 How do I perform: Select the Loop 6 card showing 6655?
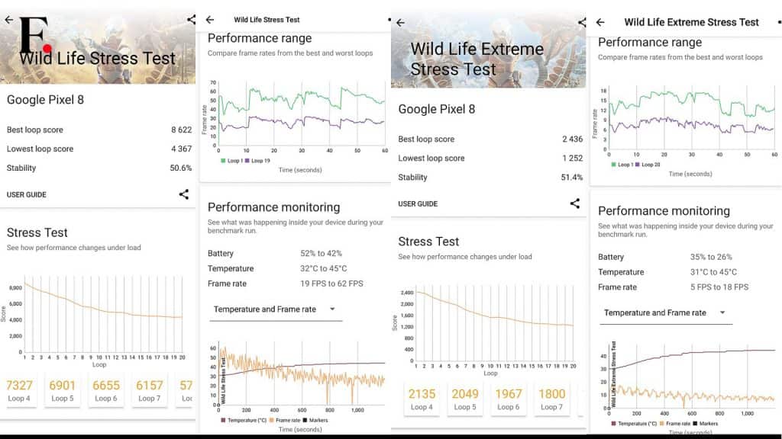[106, 390]
